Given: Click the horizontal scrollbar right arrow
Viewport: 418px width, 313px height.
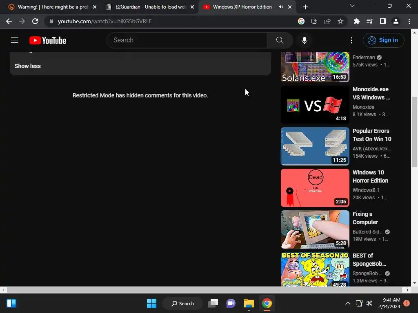Looking at the screenshot, I should click(408, 290).
